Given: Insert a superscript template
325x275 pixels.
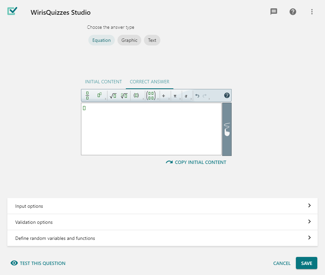Looking at the screenshot, I should 99,95.
